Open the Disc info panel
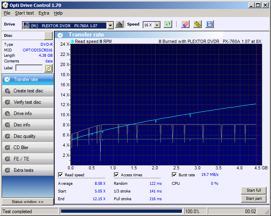The width and height of the screenshot is (271, 216). [x=28, y=125]
